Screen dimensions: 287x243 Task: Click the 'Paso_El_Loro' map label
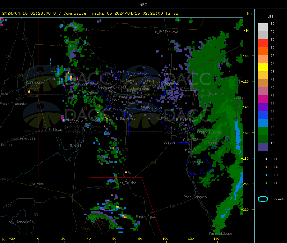(x=221, y=233)
